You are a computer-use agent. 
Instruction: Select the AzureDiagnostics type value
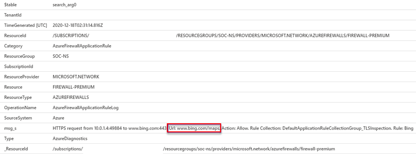click(70, 139)
